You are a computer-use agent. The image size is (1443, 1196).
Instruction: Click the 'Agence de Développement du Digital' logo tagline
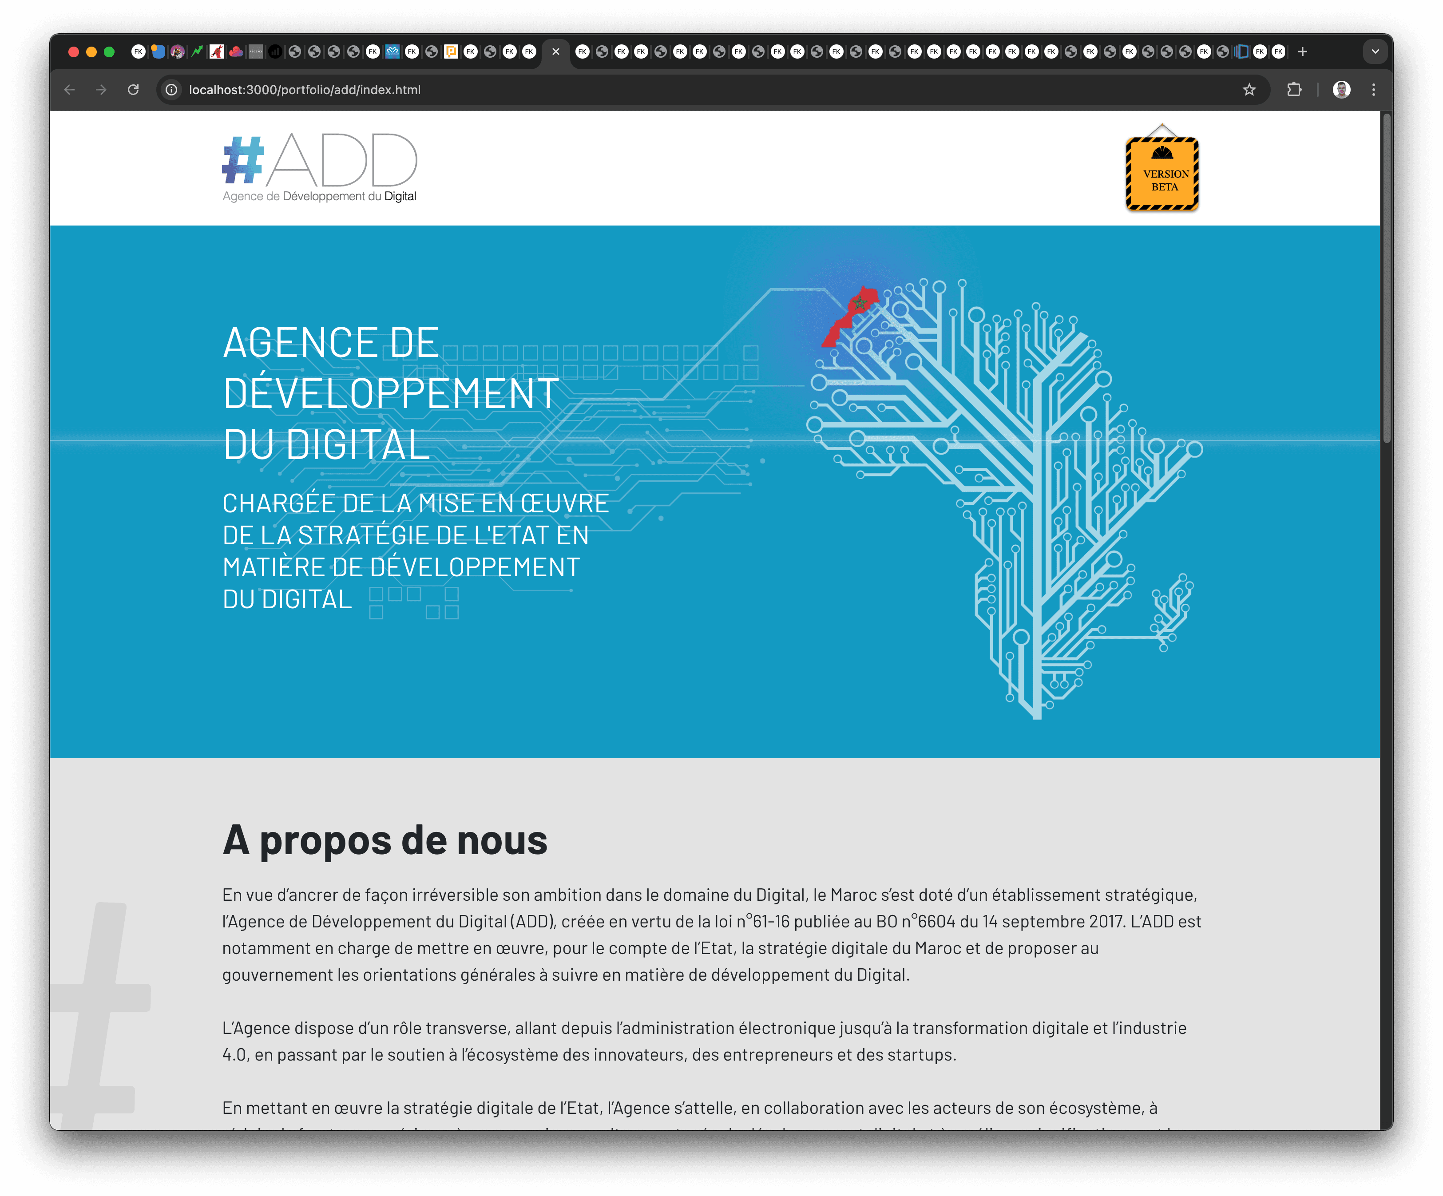(x=320, y=197)
